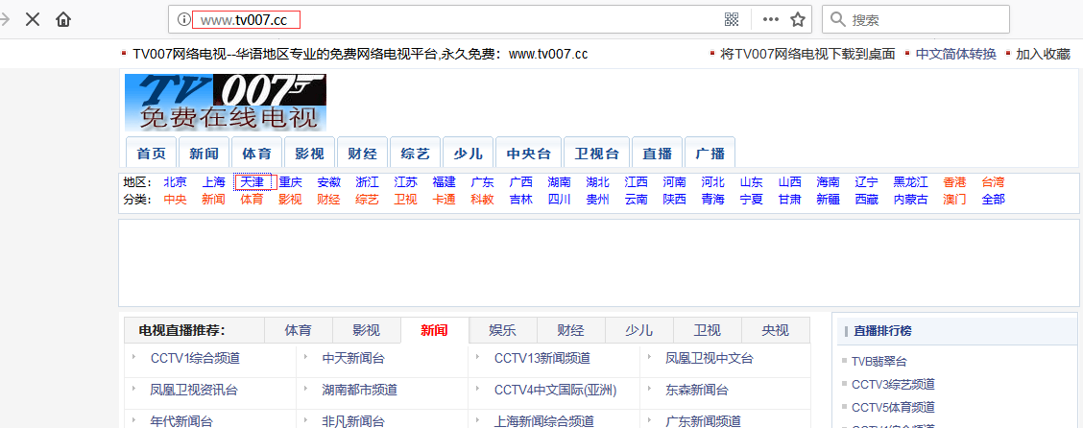The width and height of the screenshot is (1083, 428).
Task: Open CCTV1综合频道 channel link
Action: pos(195,359)
